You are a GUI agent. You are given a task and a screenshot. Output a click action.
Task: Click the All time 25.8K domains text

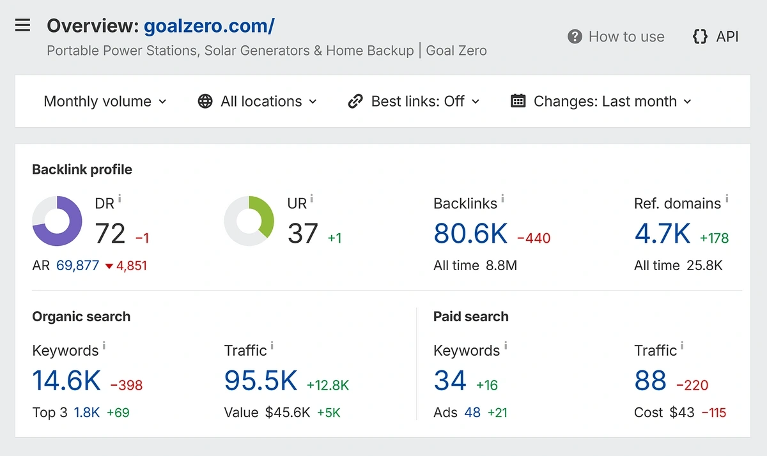[678, 266]
